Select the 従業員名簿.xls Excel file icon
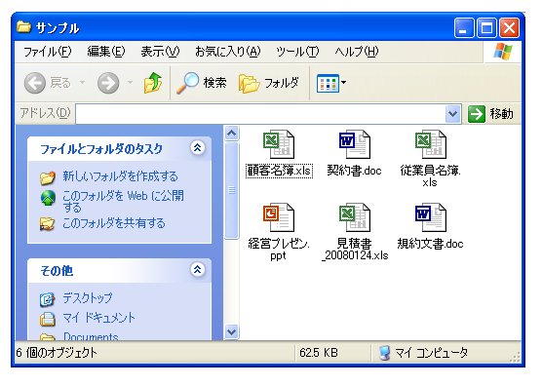The image size is (543, 387). tap(431, 144)
